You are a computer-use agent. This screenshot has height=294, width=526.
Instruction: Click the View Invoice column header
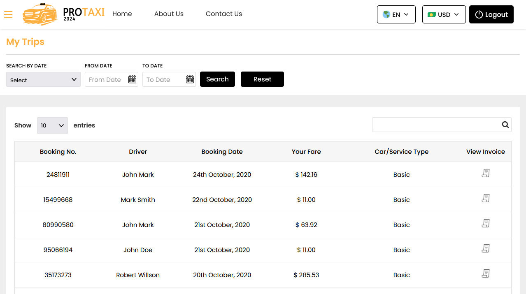(486, 152)
